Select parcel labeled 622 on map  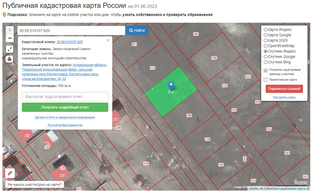coord(79,189)
